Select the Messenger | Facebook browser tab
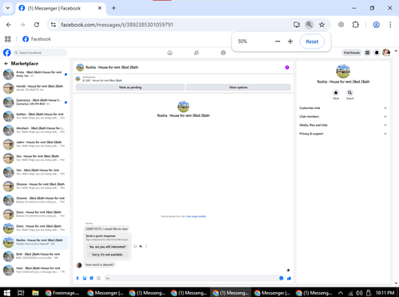Viewport: 399px width, 297px height. pyautogui.click(x=61, y=8)
